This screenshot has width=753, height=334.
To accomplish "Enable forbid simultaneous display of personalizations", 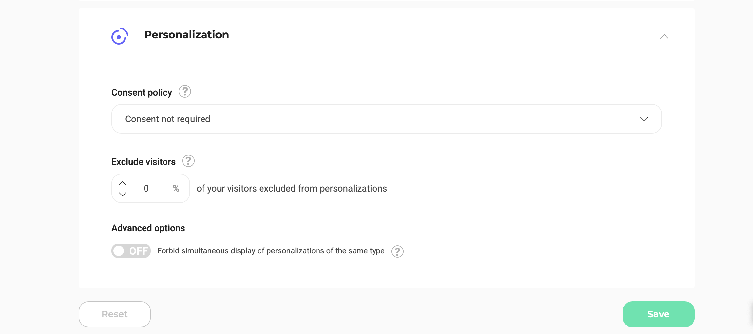I will pyautogui.click(x=131, y=250).
